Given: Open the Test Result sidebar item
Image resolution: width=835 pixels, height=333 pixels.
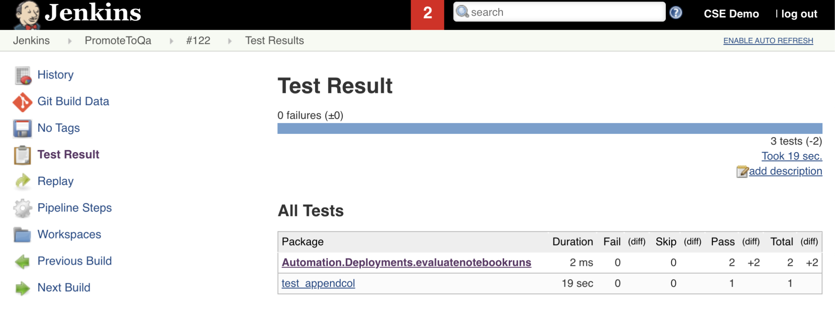Looking at the screenshot, I should tap(68, 155).
